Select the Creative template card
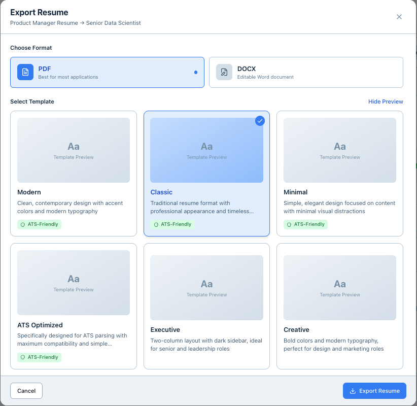417x406 pixels. [340, 306]
